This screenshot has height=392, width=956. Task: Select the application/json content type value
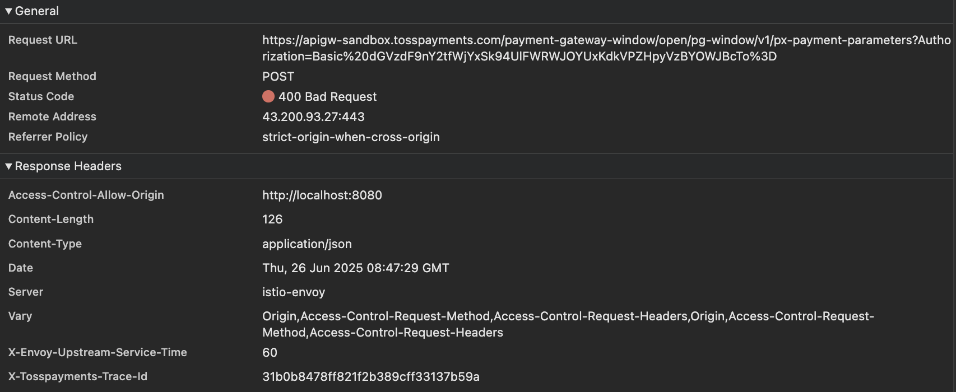(307, 244)
